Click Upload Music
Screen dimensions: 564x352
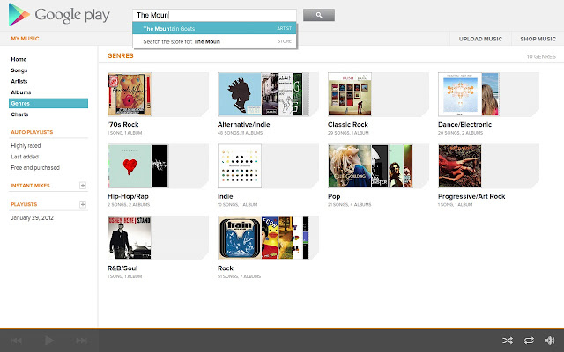click(480, 39)
